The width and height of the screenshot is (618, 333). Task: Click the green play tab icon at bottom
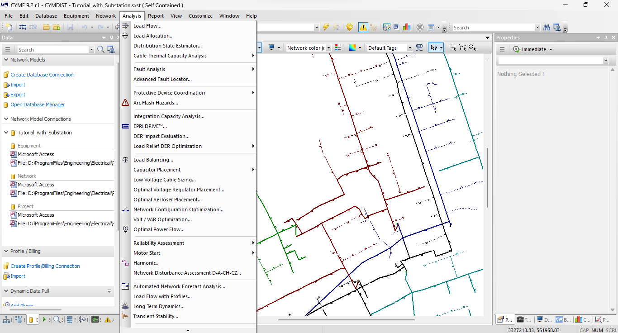[44, 319]
